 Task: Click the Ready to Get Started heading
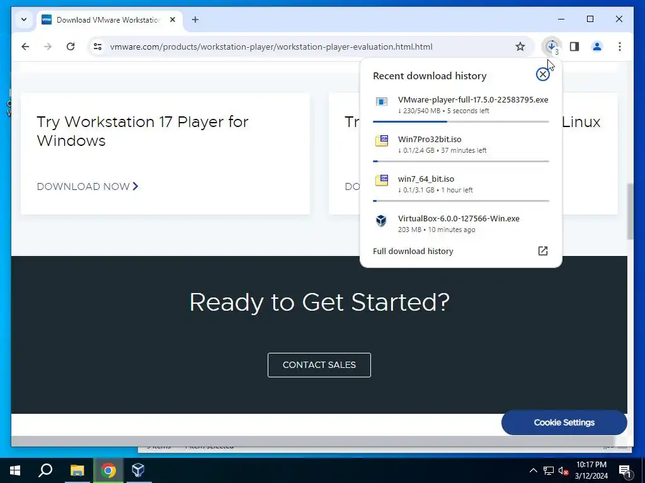pyautogui.click(x=319, y=303)
